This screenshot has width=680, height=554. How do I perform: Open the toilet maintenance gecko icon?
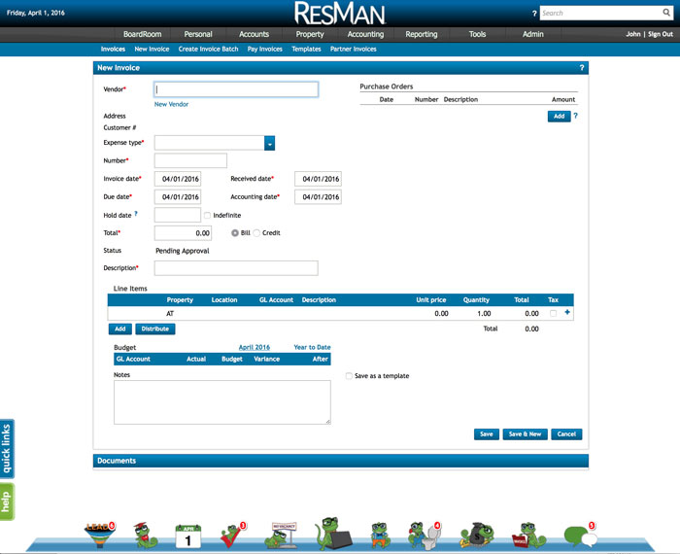(425, 535)
